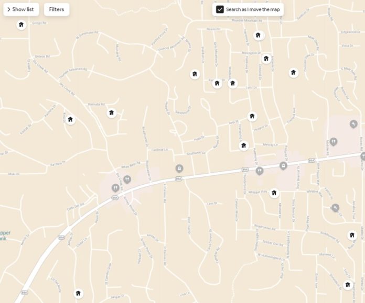Select house marker right of Ana St label
Viewport: 365px width, 303px height.
pyautogui.click(x=252, y=116)
